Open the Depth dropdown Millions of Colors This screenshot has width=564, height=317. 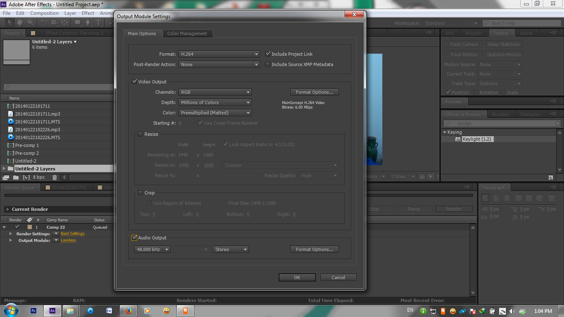[x=215, y=102]
